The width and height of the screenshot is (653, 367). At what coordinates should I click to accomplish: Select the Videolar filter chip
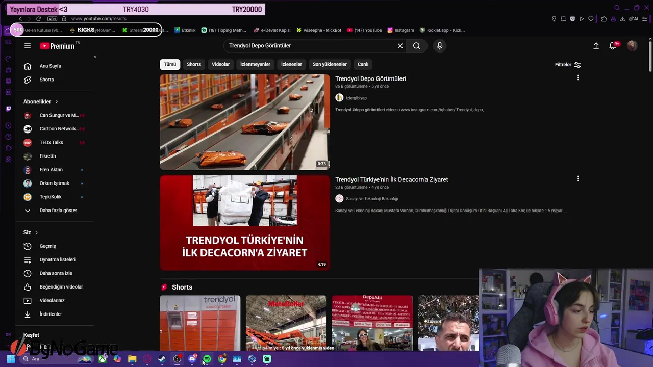click(x=221, y=64)
